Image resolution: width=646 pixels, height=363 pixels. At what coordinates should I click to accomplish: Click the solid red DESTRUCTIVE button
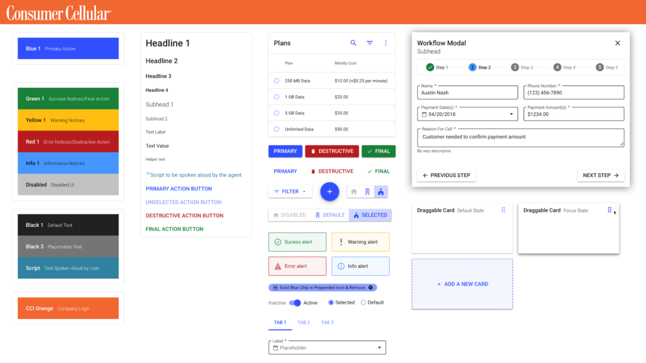tap(332, 151)
